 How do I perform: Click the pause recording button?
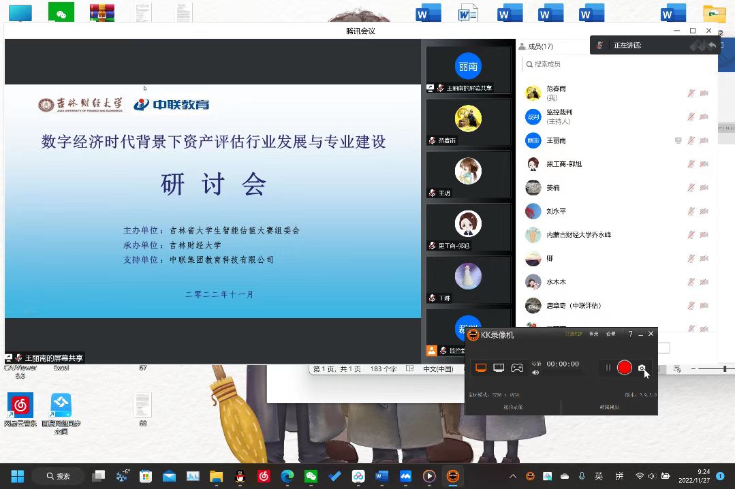[608, 368]
